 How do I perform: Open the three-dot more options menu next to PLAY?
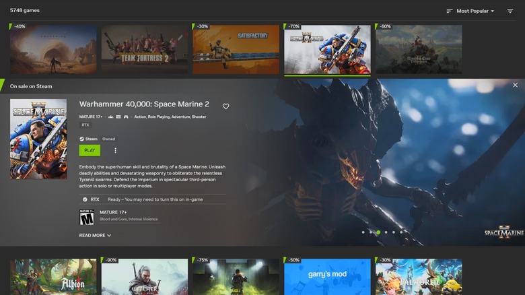point(115,150)
